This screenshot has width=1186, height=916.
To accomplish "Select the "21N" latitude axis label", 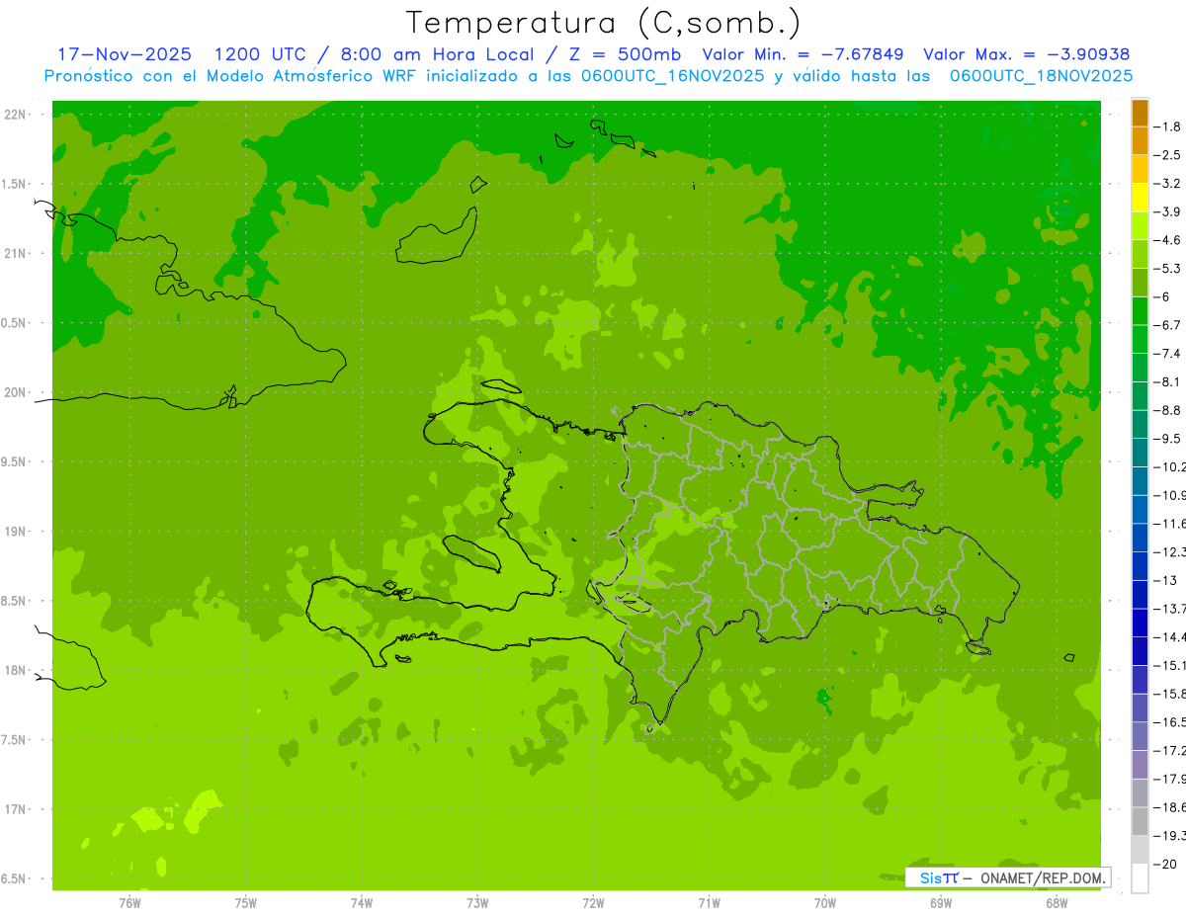I will [16, 253].
